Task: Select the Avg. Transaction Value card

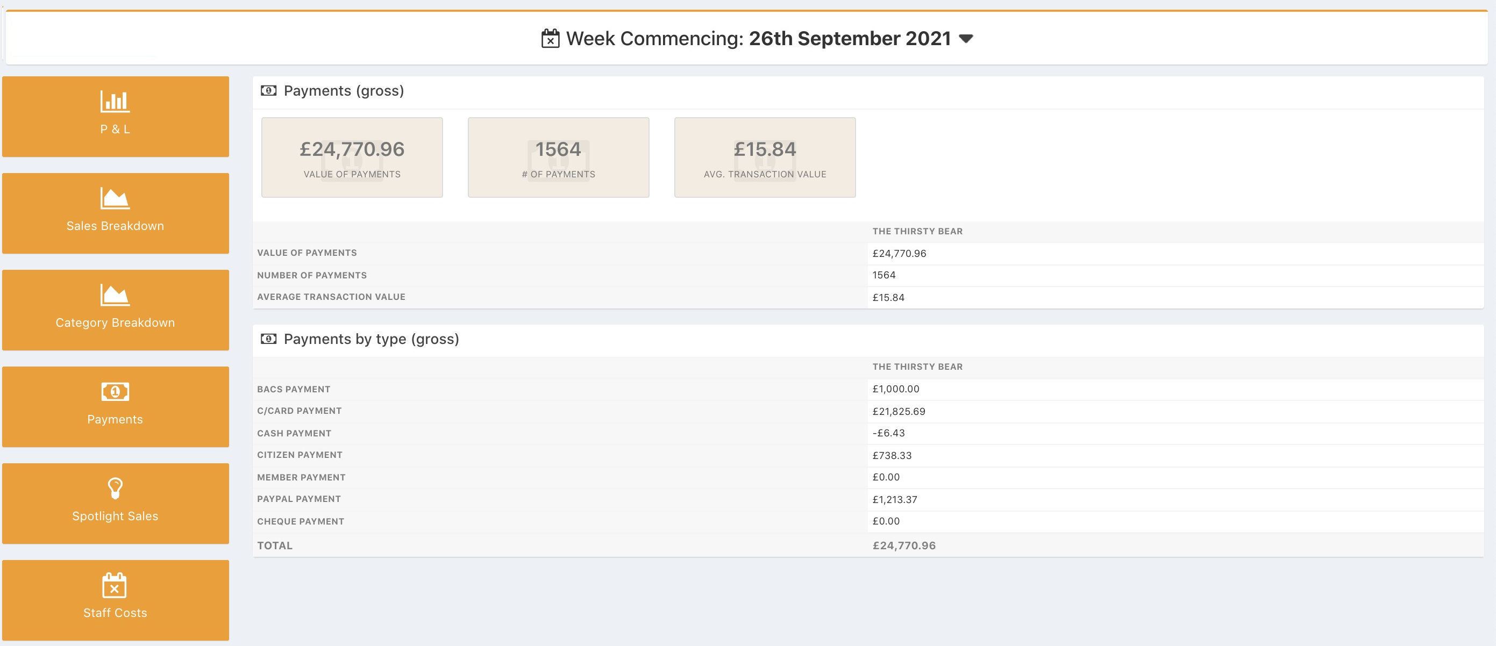Action: pos(764,157)
